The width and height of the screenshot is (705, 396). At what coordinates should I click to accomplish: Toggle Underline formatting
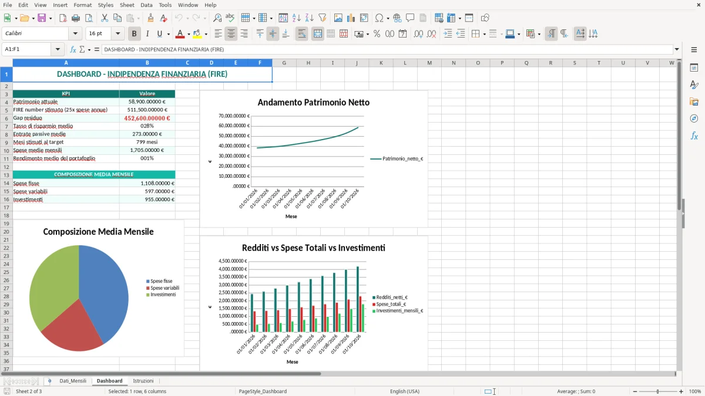(x=160, y=34)
